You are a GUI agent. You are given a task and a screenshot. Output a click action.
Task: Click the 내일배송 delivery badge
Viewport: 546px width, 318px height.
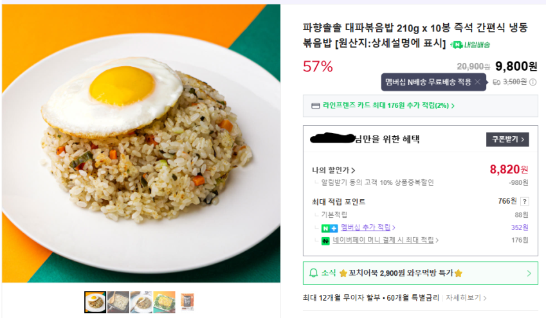click(x=470, y=44)
